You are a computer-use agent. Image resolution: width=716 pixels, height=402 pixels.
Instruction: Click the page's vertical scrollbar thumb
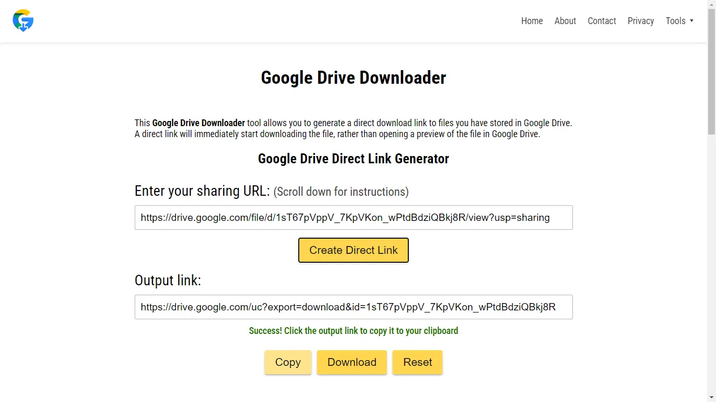tap(711, 71)
